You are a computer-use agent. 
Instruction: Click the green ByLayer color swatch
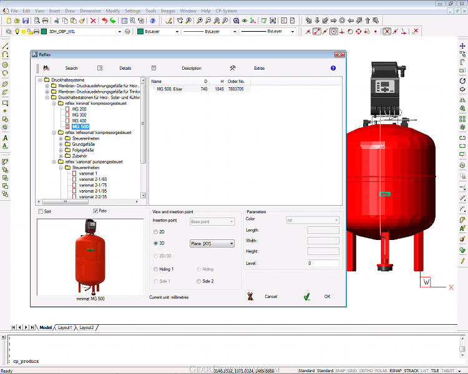pyautogui.click(x=140, y=31)
